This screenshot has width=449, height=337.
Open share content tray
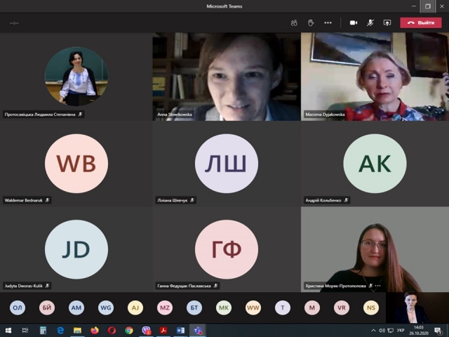click(x=387, y=22)
